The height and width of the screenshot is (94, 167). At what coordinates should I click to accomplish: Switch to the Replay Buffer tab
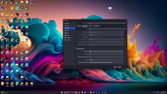point(96,26)
